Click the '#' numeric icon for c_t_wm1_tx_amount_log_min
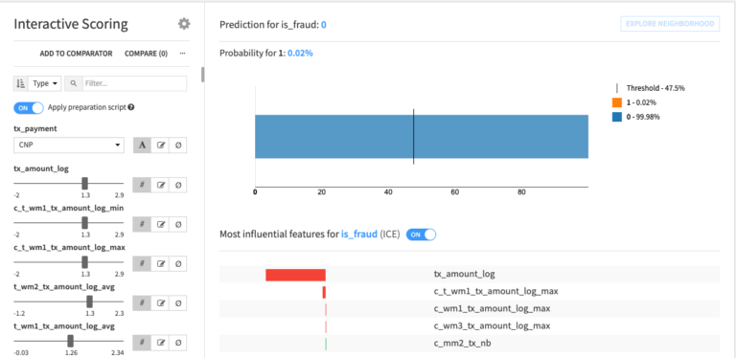The image size is (736, 358). point(142,224)
